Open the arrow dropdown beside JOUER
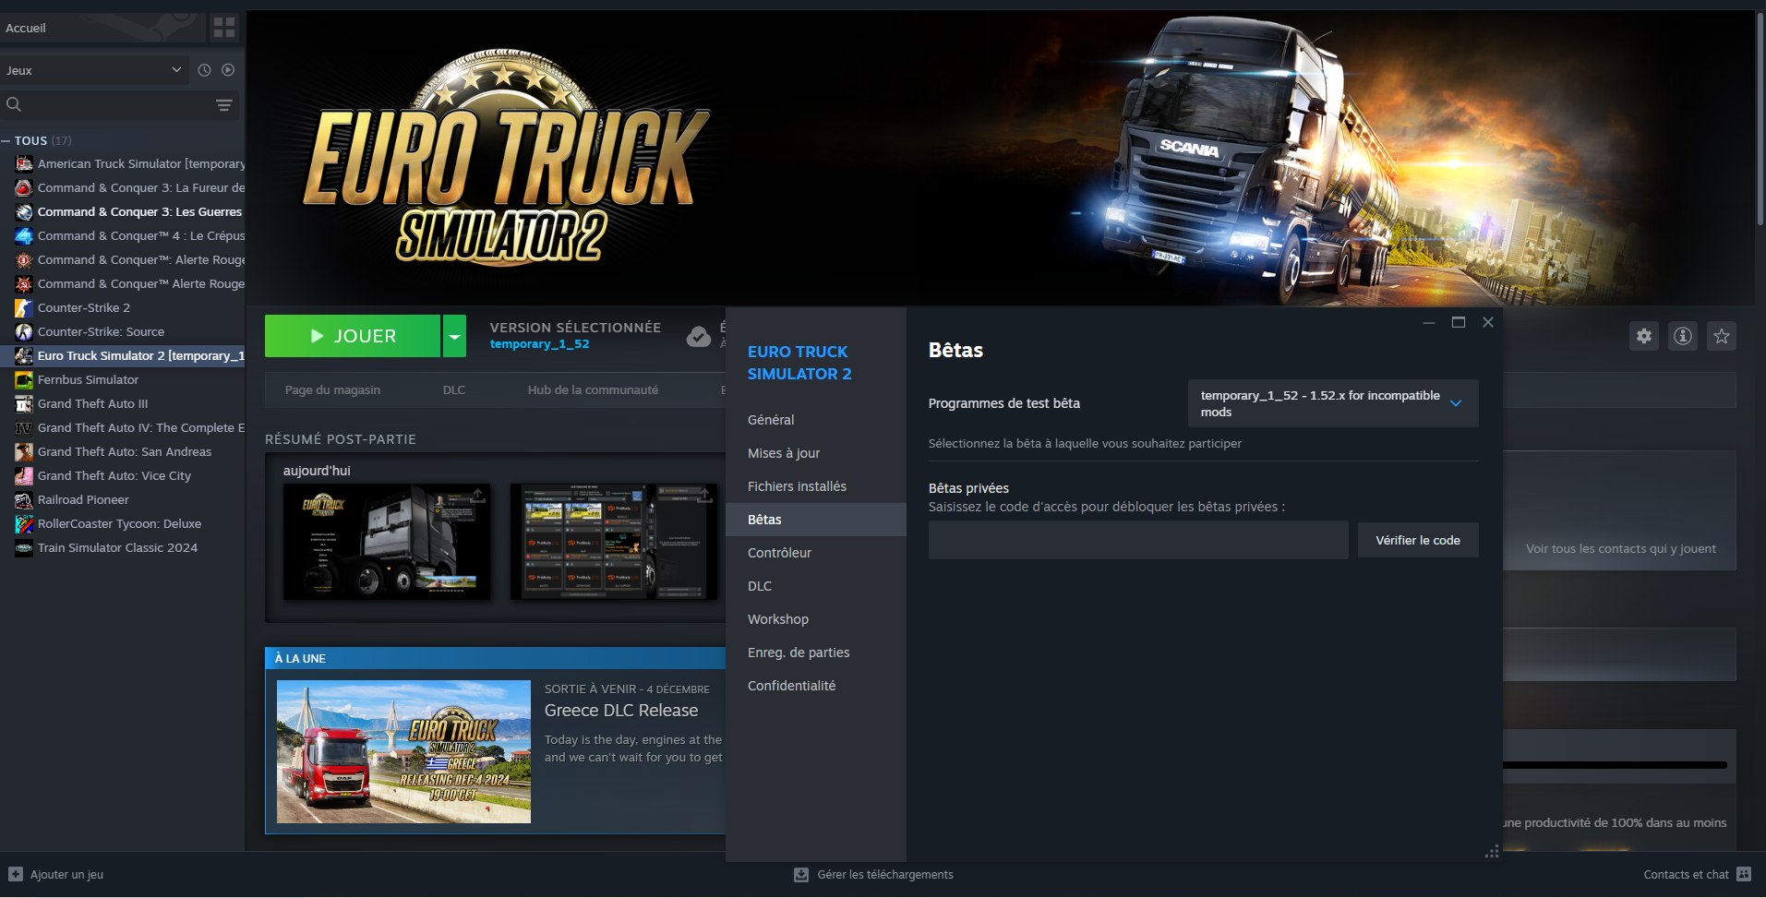 click(454, 336)
